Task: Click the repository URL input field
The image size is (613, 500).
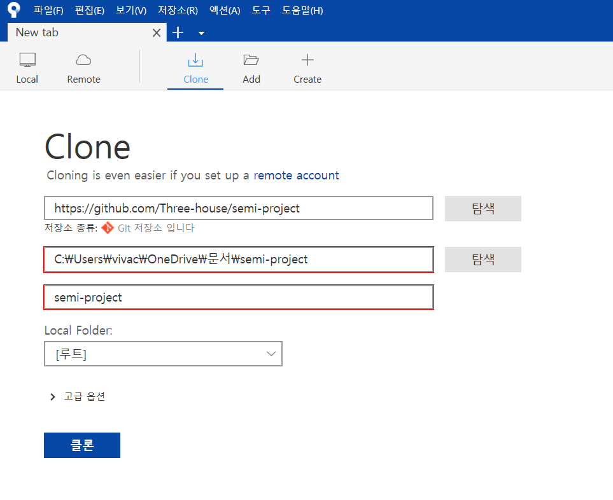Action: coord(239,208)
